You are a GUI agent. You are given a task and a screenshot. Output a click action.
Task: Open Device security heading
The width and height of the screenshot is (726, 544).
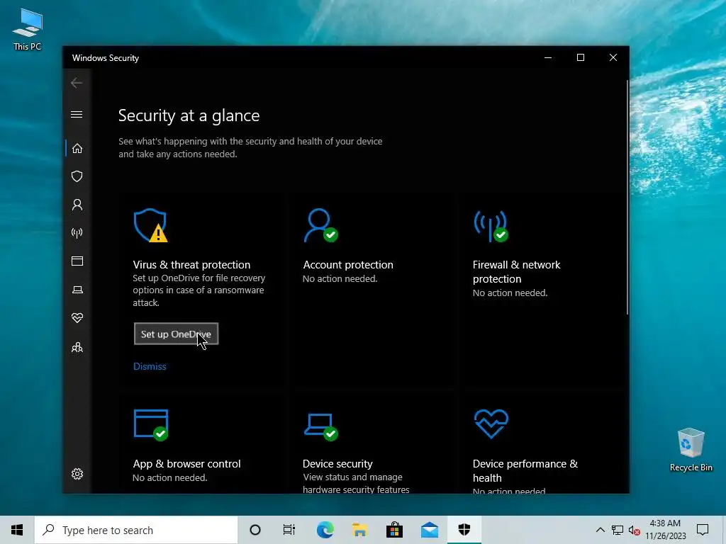337,463
